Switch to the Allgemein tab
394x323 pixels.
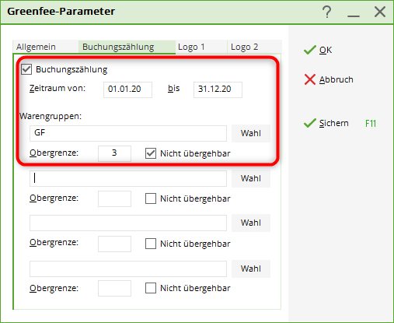36,47
